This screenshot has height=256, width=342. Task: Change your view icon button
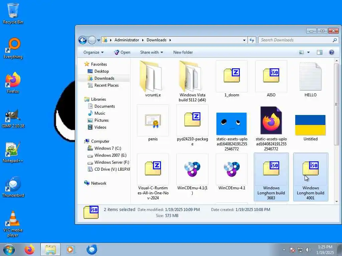(301, 52)
